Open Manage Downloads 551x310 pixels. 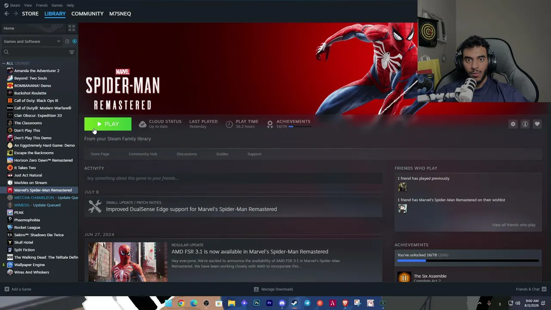[x=273, y=289]
